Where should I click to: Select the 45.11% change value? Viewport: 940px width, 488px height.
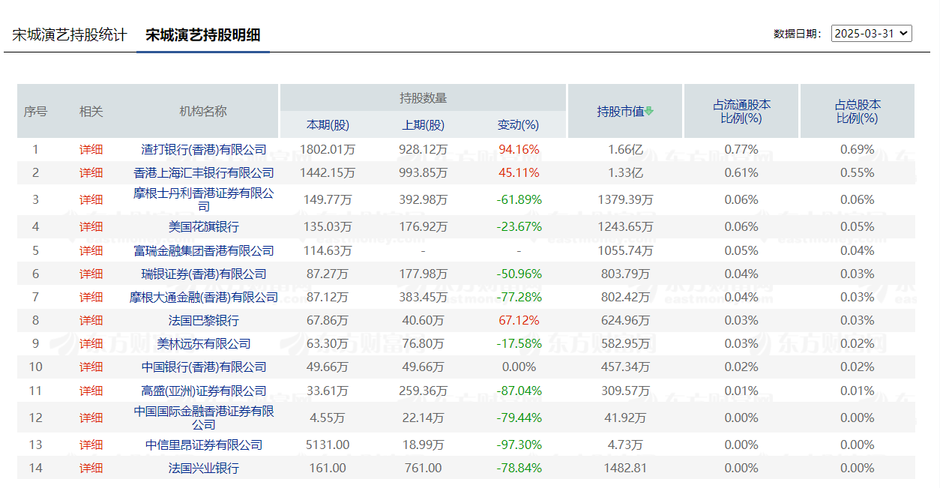519,172
